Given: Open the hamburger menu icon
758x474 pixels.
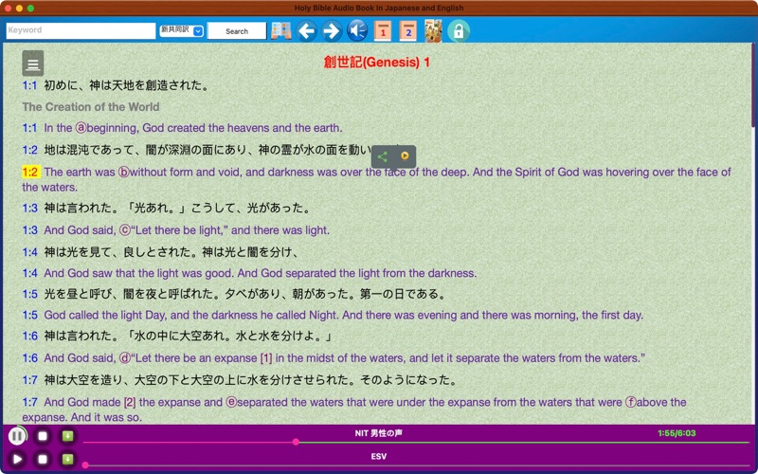Looking at the screenshot, I should [33, 64].
